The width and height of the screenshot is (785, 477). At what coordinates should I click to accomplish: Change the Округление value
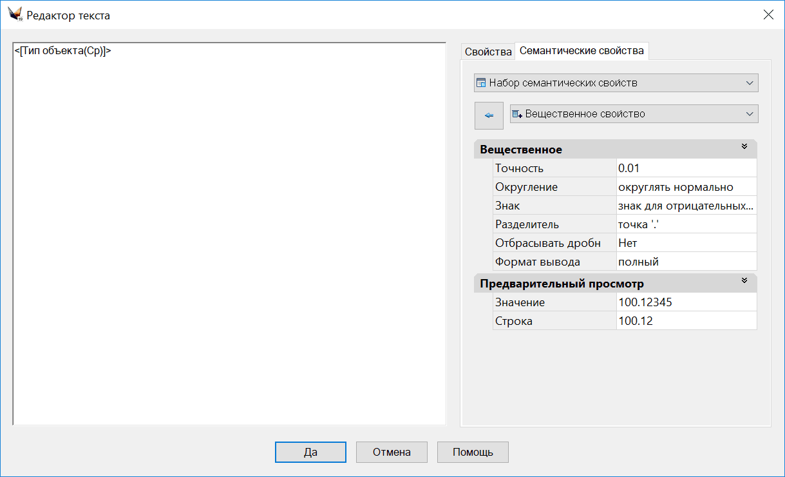click(686, 187)
